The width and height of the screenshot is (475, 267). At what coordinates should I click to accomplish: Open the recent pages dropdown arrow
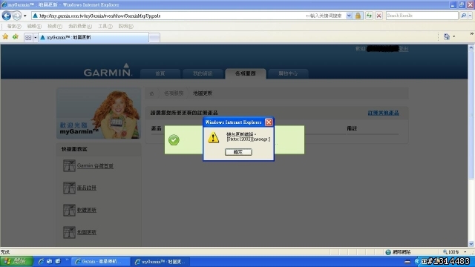pos(25,16)
